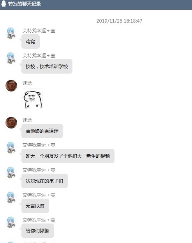
Task: Open avatar next to 昨天一个朋友 message
Action: [x=11, y=148]
